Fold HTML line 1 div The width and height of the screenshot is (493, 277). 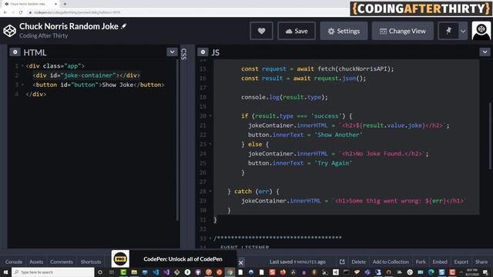pyautogui.click(x=22, y=66)
